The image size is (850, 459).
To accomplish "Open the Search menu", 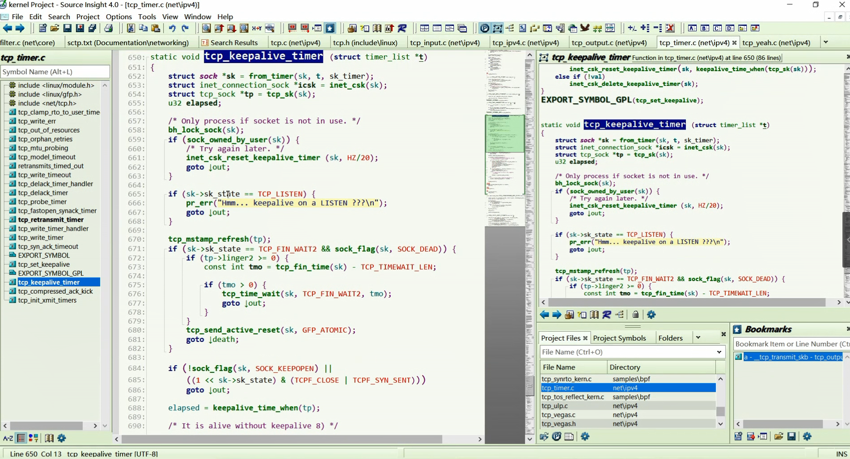I will click(x=59, y=17).
